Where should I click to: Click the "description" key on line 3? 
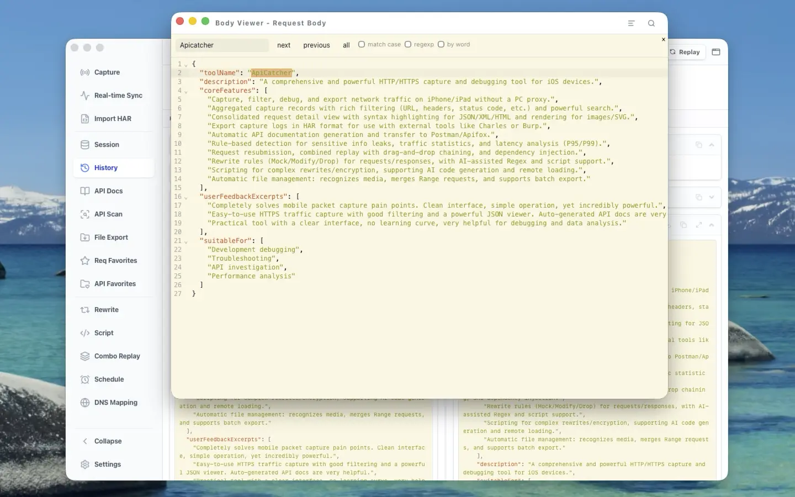click(x=226, y=82)
